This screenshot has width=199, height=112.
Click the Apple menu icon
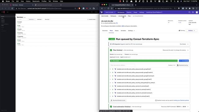(x=3, y=1)
